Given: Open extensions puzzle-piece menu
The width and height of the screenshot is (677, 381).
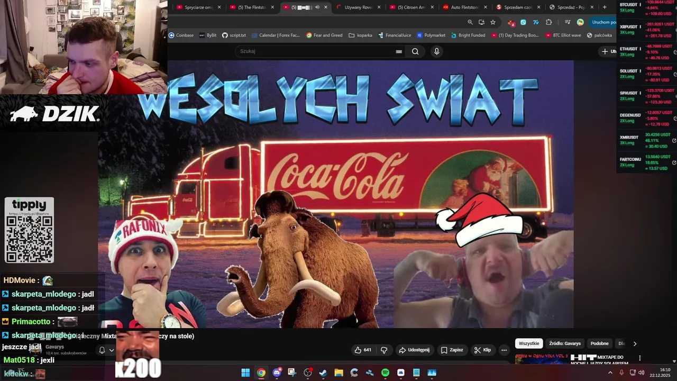Looking at the screenshot, I should pos(548,22).
